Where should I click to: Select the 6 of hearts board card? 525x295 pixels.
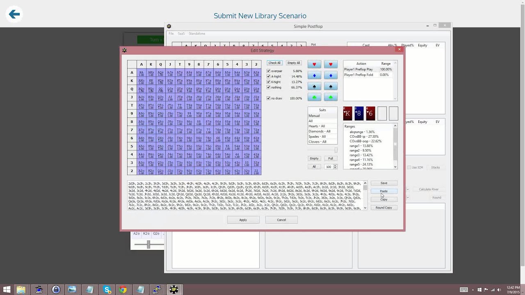(x=370, y=113)
